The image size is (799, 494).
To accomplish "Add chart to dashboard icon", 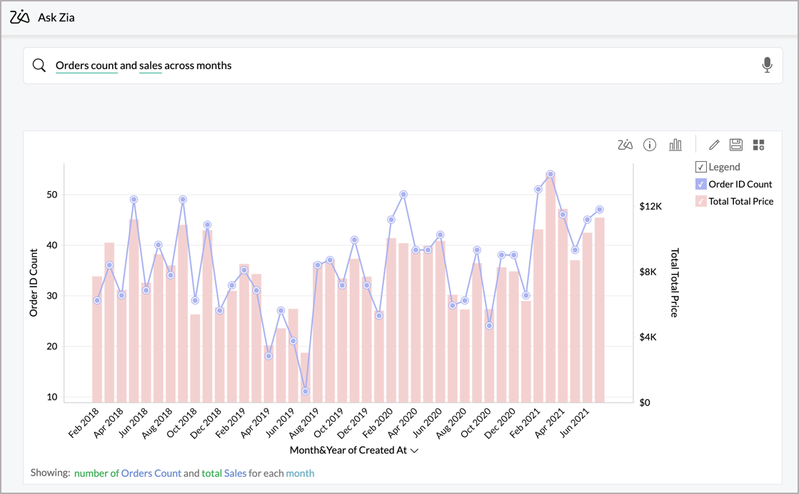I will coord(758,145).
